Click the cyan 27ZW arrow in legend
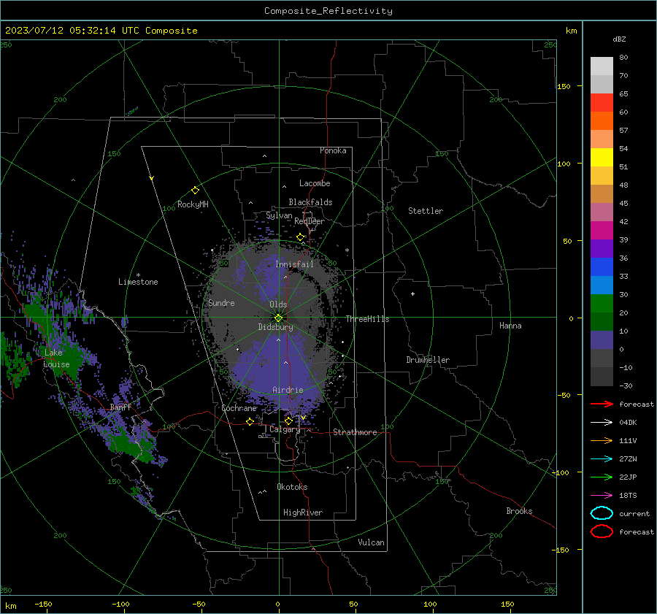The image size is (657, 614). [602, 459]
